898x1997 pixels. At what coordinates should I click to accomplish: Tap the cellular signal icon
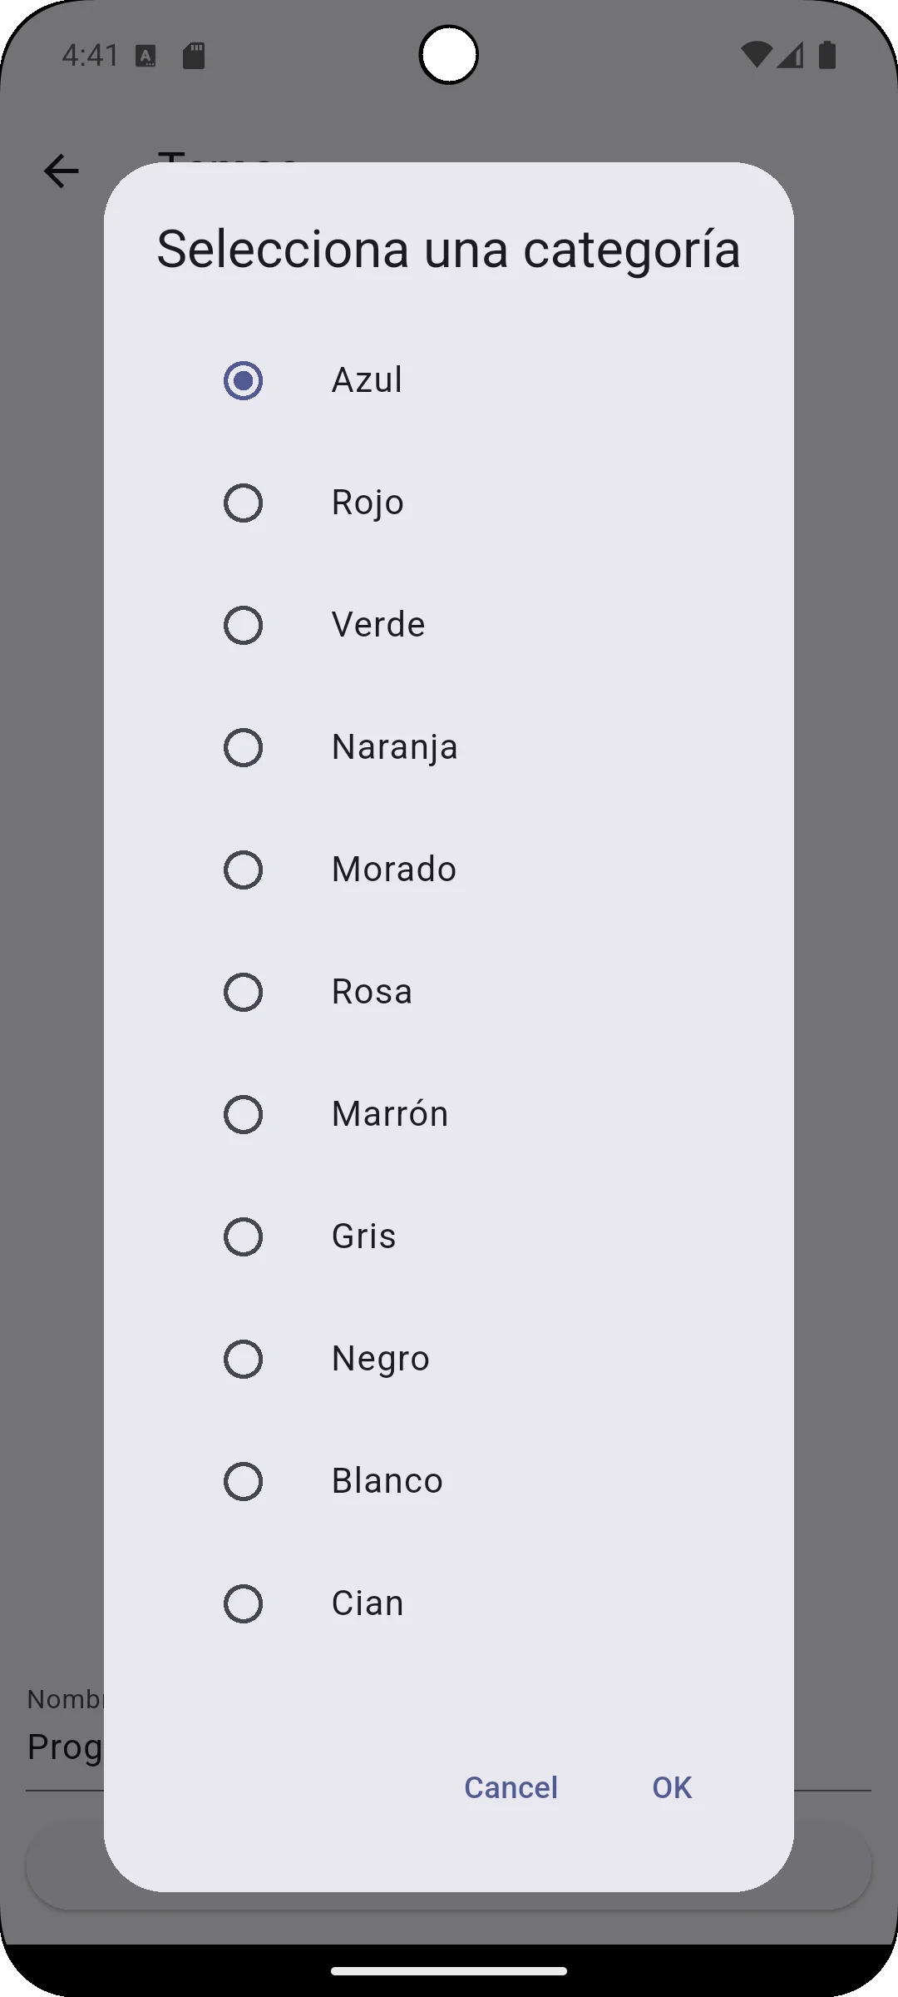coord(791,55)
